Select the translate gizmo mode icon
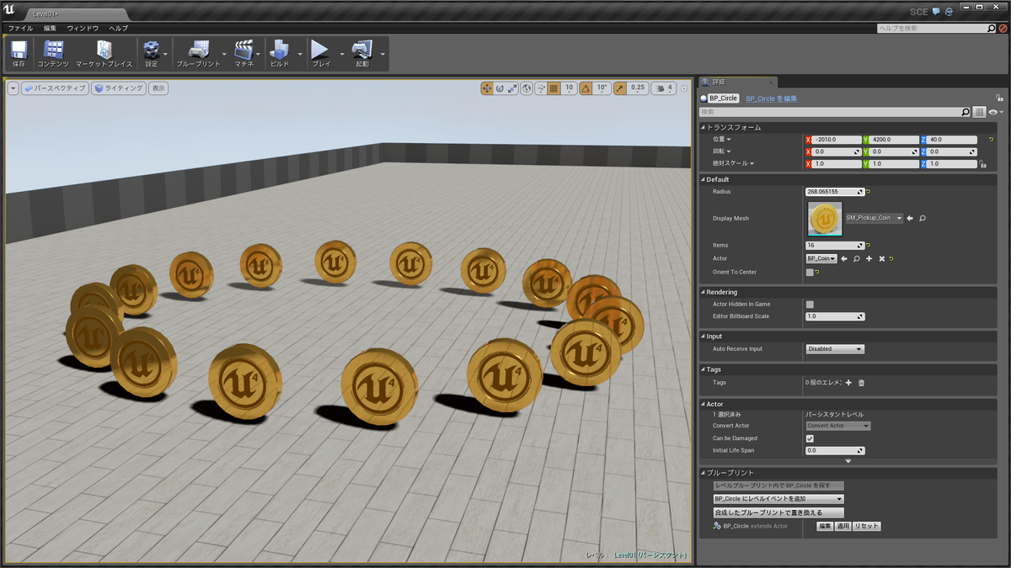The image size is (1011, 568). click(487, 88)
